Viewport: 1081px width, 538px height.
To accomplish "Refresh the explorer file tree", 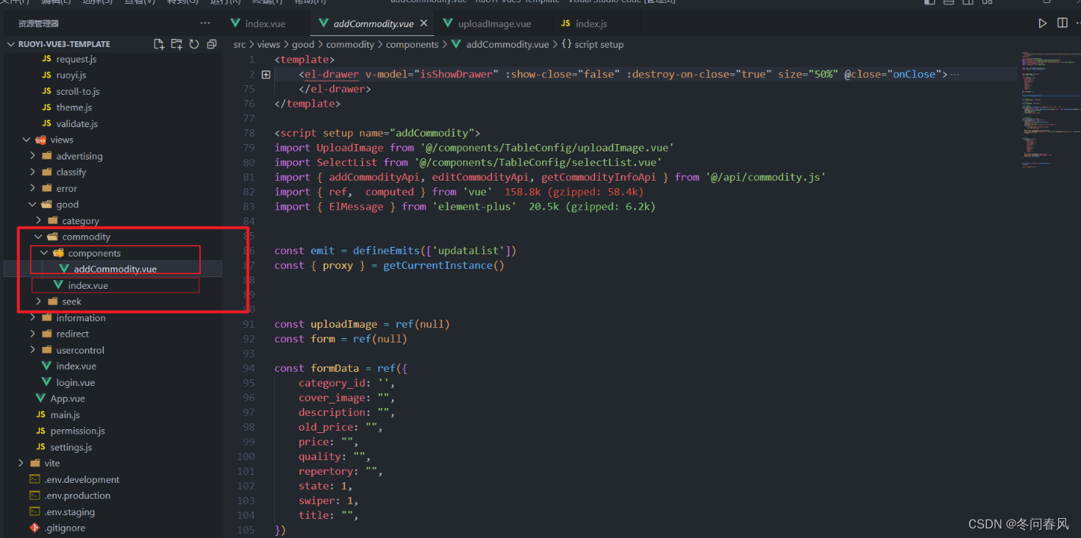I will point(193,43).
